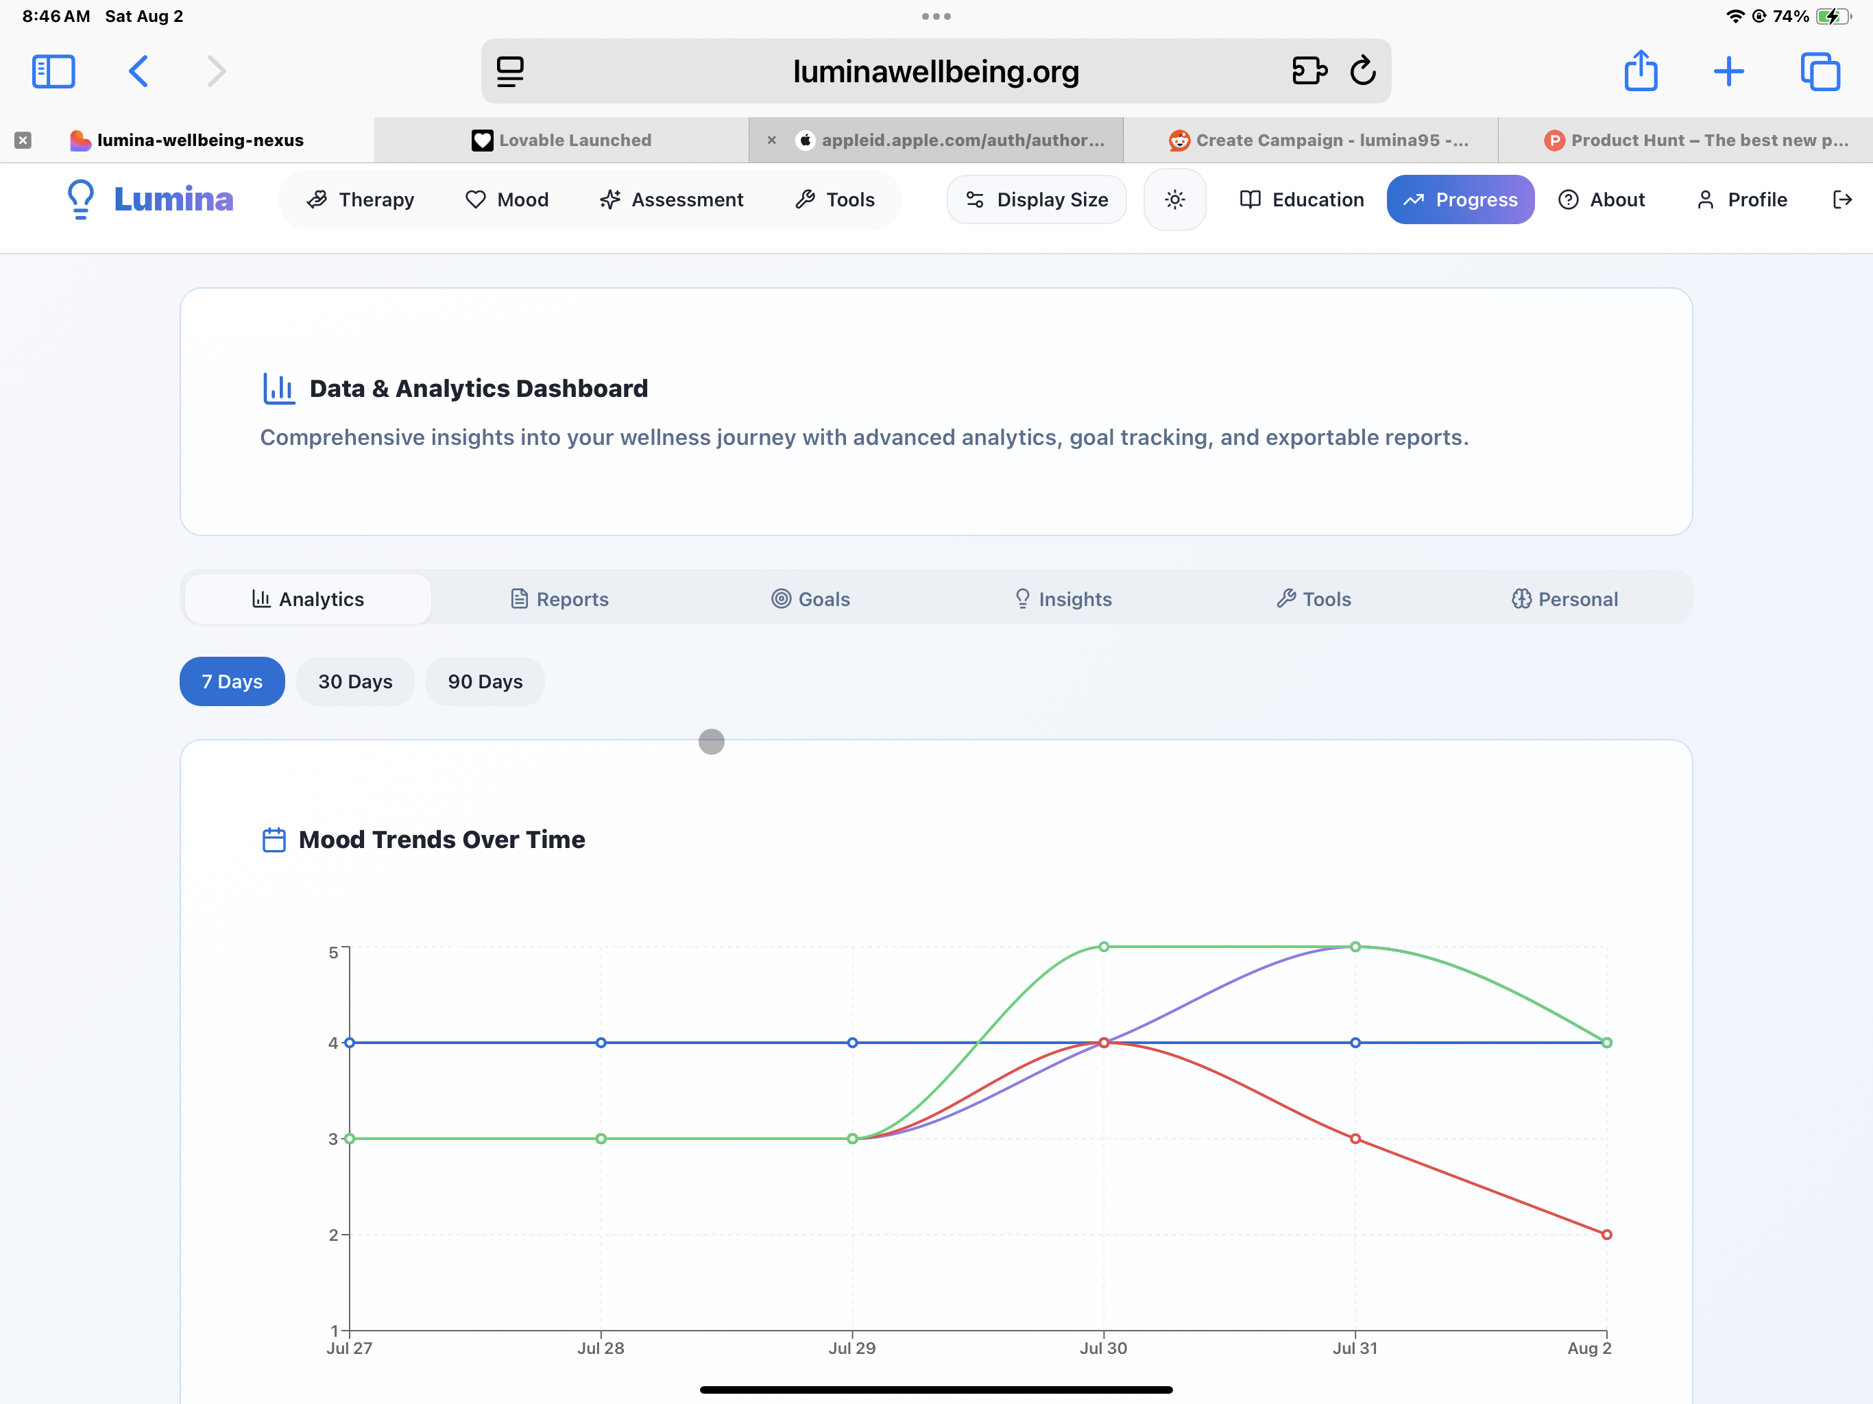This screenshot has width=1873, height=1404.
Task: Show all tabs overview icon
Action: pyautogui.click(x=1820, y=71)
